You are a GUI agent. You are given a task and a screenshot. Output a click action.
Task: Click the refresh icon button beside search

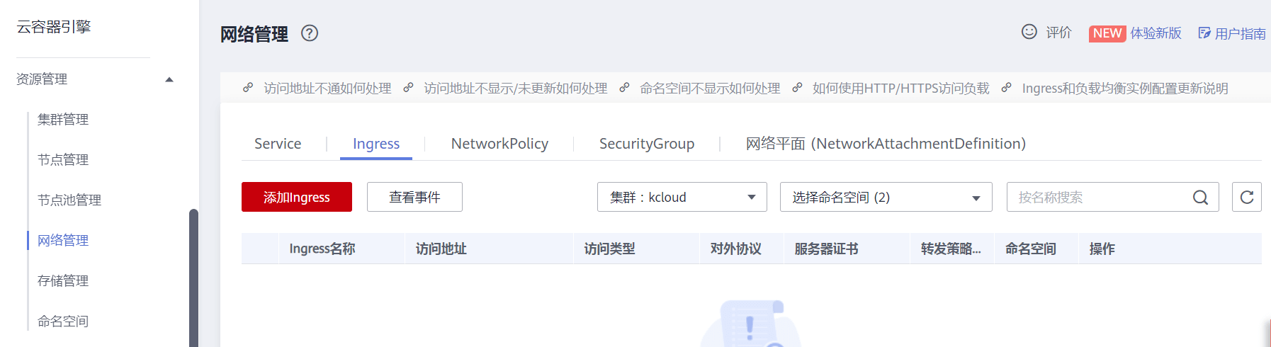point(1247,197)
